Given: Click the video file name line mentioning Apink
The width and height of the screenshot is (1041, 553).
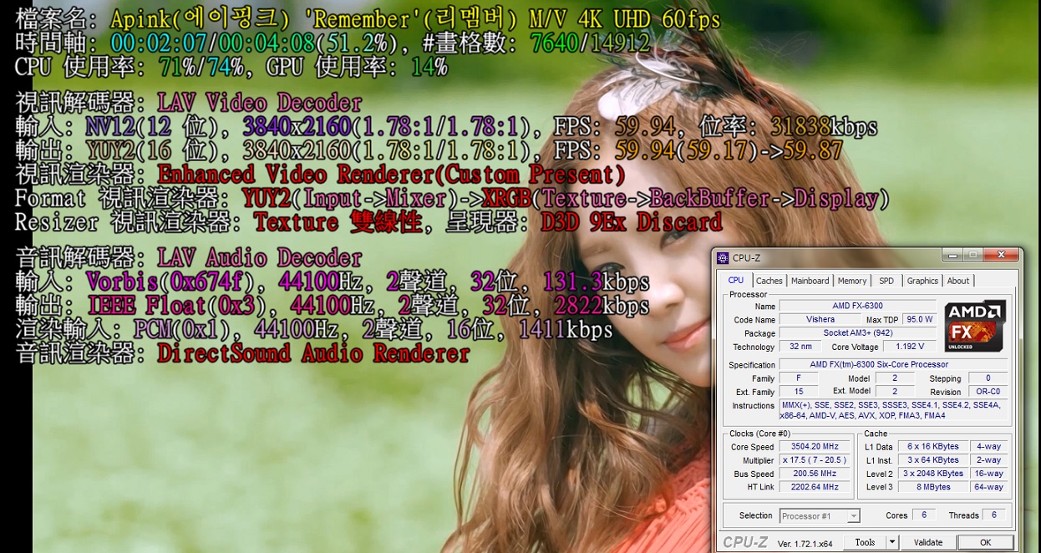Looking at the screenshot, I should point(368,19).
